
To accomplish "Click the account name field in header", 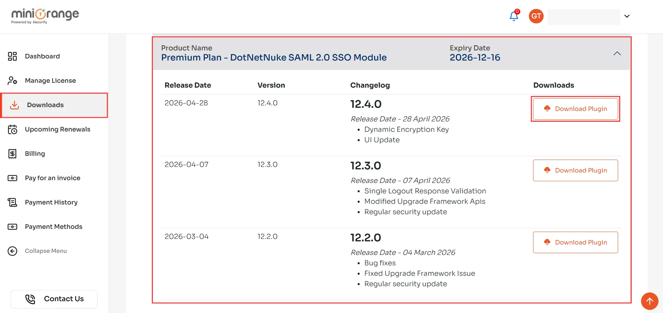I will pyautogui.click(x=584, y=17).
